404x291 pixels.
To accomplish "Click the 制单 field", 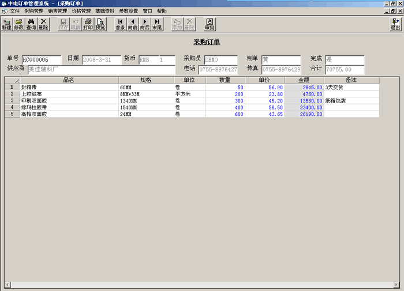I will pos(281,60).
